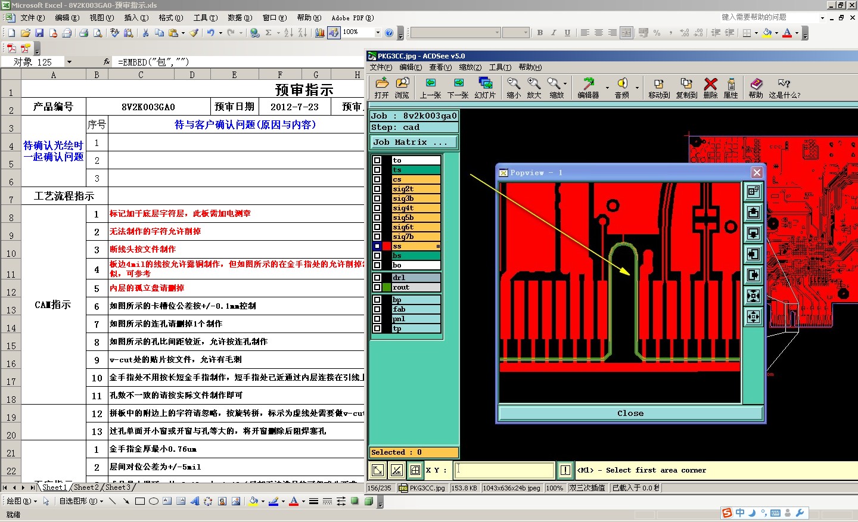Sort descending with the Z-A icon
Image resolution: width=858 pixels, height=522 pixels.
[x=302, y=33]
